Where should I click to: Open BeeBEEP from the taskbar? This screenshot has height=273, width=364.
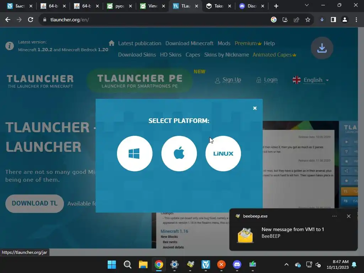(191, 264)
